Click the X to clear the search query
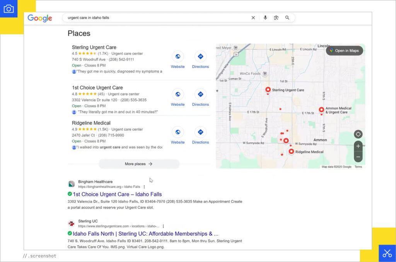This screenshot has width=396, height=262. click(253, 17)
